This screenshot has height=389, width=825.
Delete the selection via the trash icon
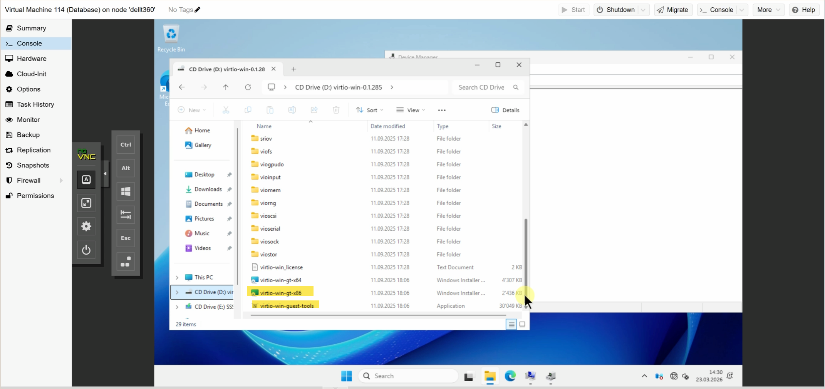(336, 110)
